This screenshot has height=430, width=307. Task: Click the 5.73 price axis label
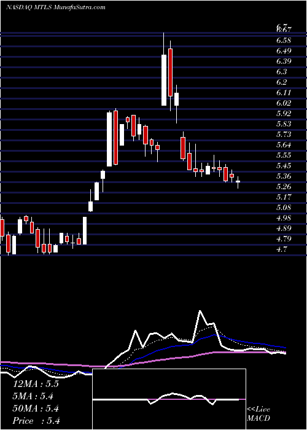point(284,135)
